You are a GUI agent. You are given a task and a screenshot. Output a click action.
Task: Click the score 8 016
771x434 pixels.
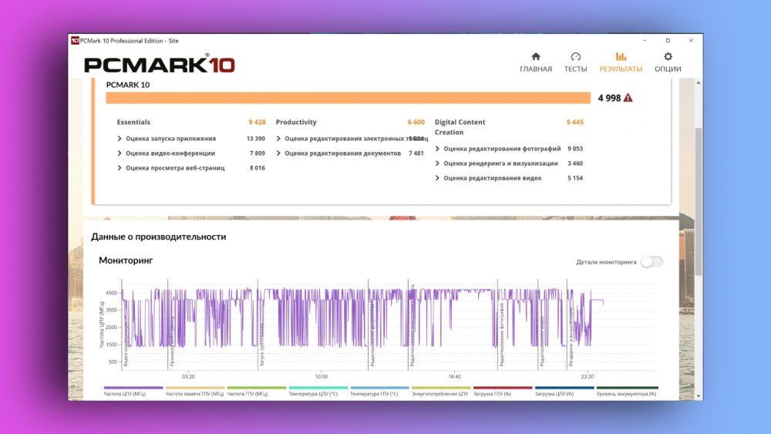point(258,168)
